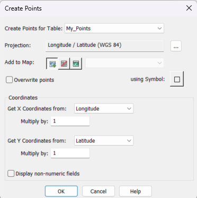Click the Cancel button
The image size is (197, 198).
tap(98, 191)
